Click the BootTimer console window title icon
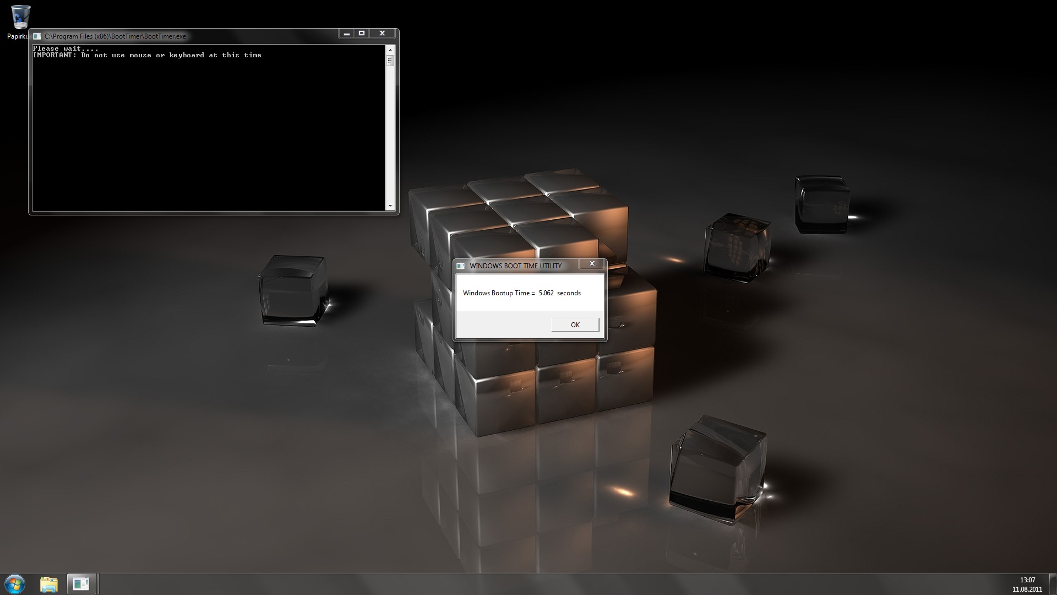Viewport: 1057px width, 595px height. click(x=37, y=36)
